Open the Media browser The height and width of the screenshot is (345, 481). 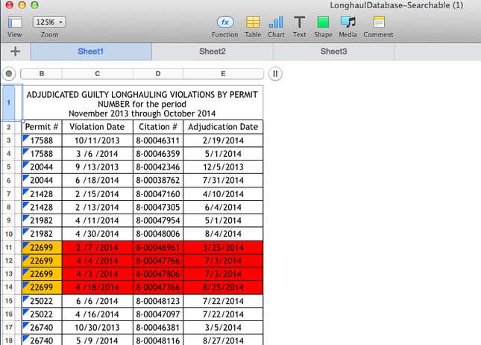pyautogui.click(x=348, y=22)
